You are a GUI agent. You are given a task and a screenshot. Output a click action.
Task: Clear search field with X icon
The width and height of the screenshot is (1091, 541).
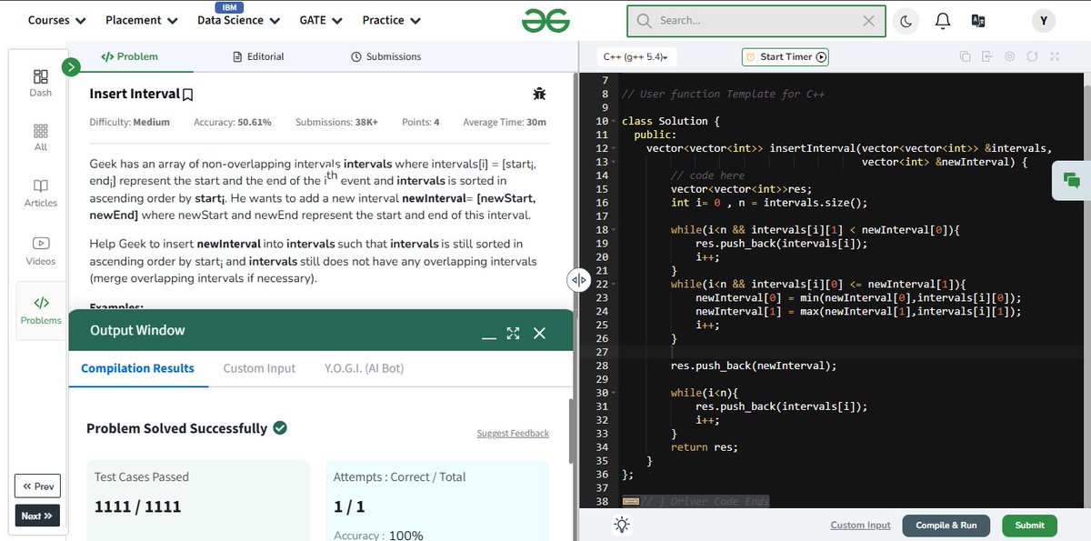868,20
